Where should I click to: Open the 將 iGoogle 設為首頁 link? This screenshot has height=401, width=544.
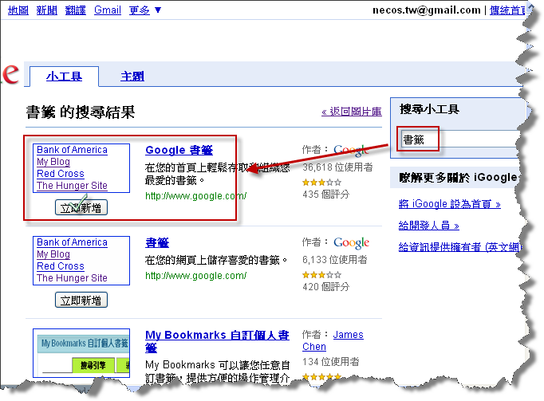pyautogui.click(x=450, y=204)
